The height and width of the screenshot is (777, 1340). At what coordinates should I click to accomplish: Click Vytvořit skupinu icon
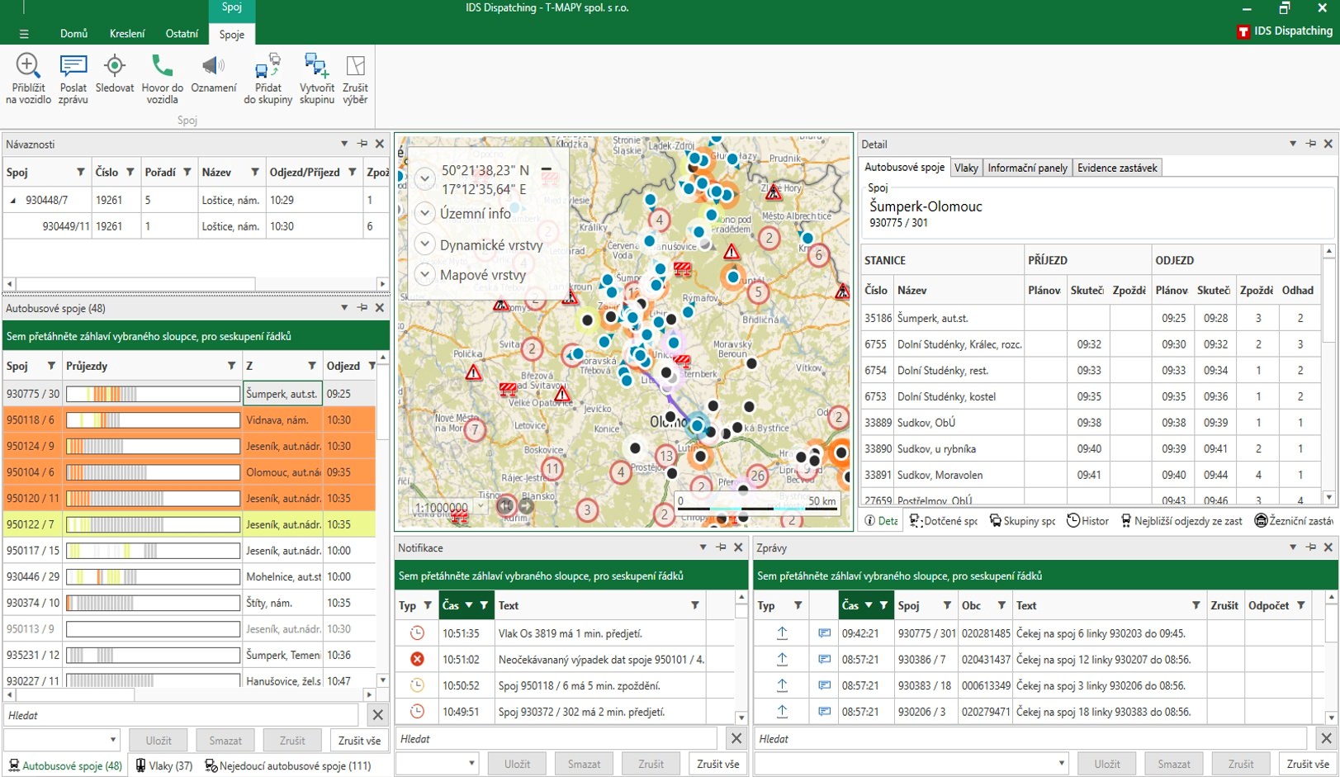click(316, 66)
